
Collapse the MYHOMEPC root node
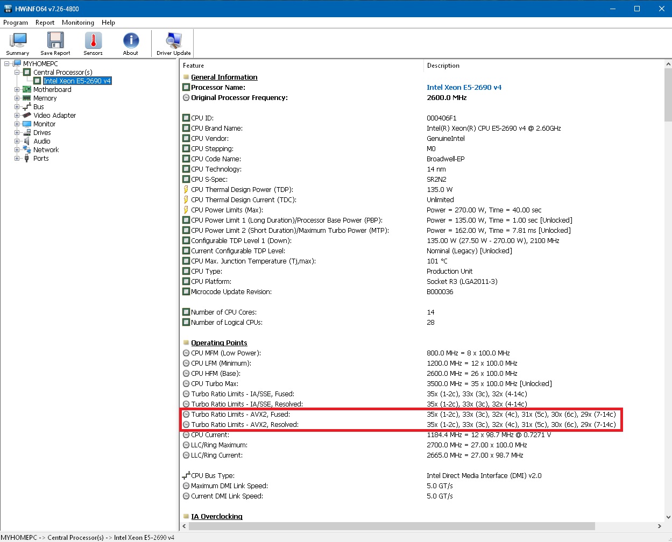(7, 64)
